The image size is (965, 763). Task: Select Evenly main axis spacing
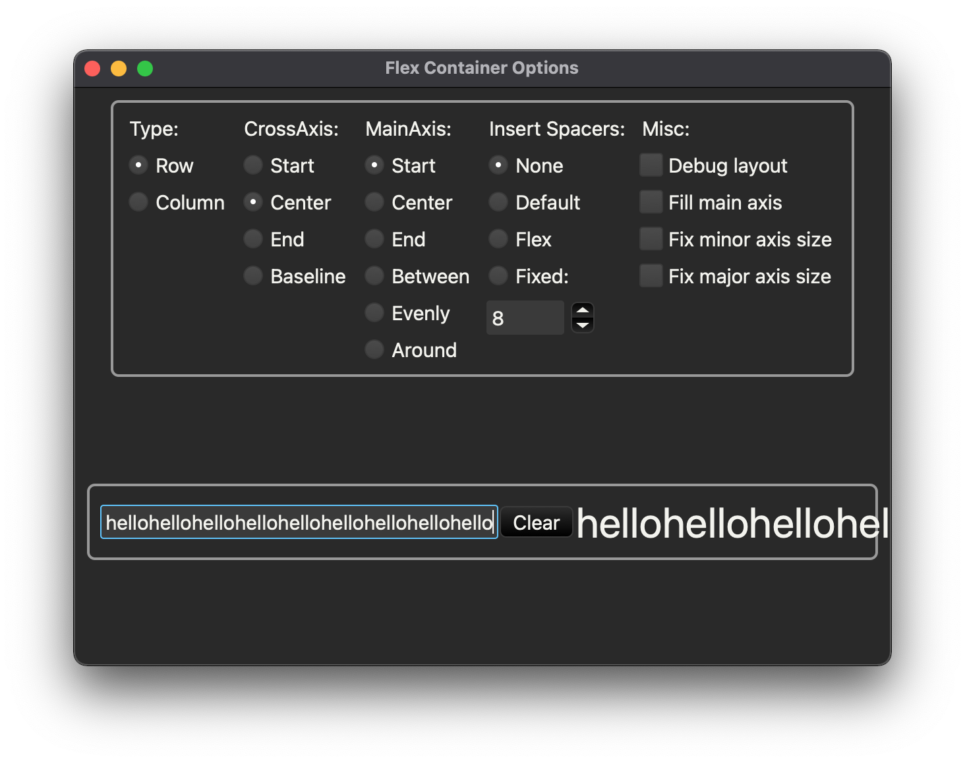pyautogui.click(x=374, y=313)
